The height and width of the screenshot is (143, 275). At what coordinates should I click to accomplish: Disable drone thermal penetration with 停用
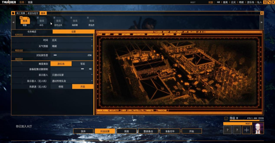pos(61,86)
